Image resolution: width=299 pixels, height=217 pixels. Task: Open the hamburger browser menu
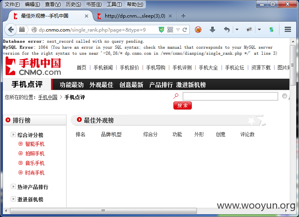click(x=287, y=30)
